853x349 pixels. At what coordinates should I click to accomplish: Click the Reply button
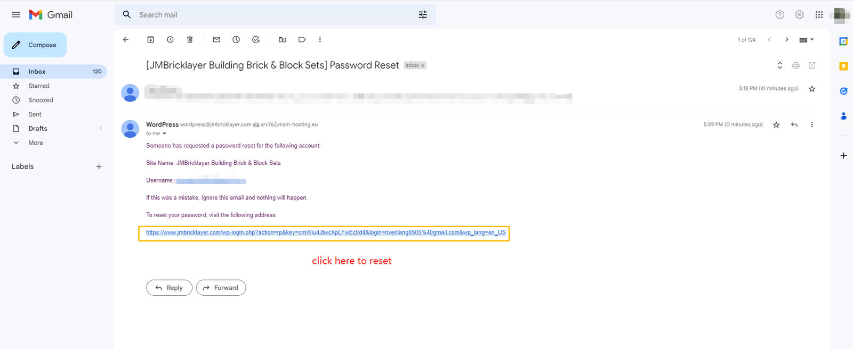(169, 288)
